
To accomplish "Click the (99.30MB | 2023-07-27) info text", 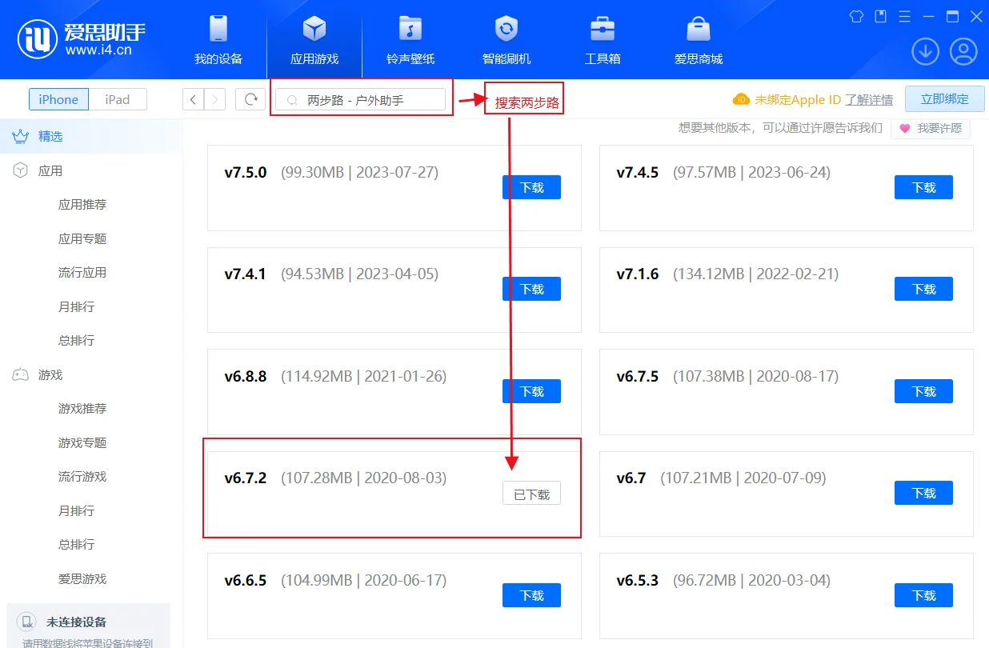I will click(359, 172).
